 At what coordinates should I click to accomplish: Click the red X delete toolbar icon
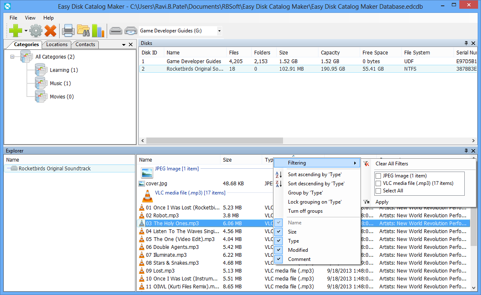click(x=50, y=31)
